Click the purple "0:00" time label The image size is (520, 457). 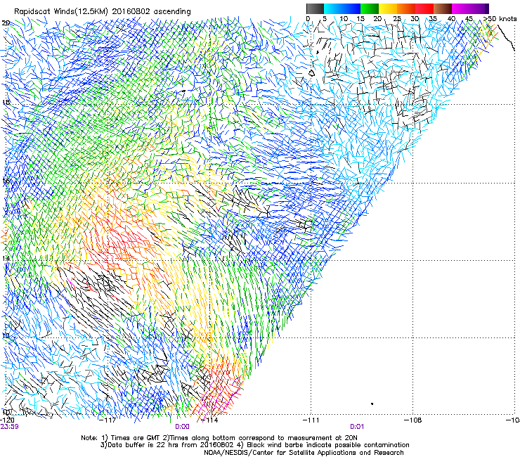[x=182, y=427]
